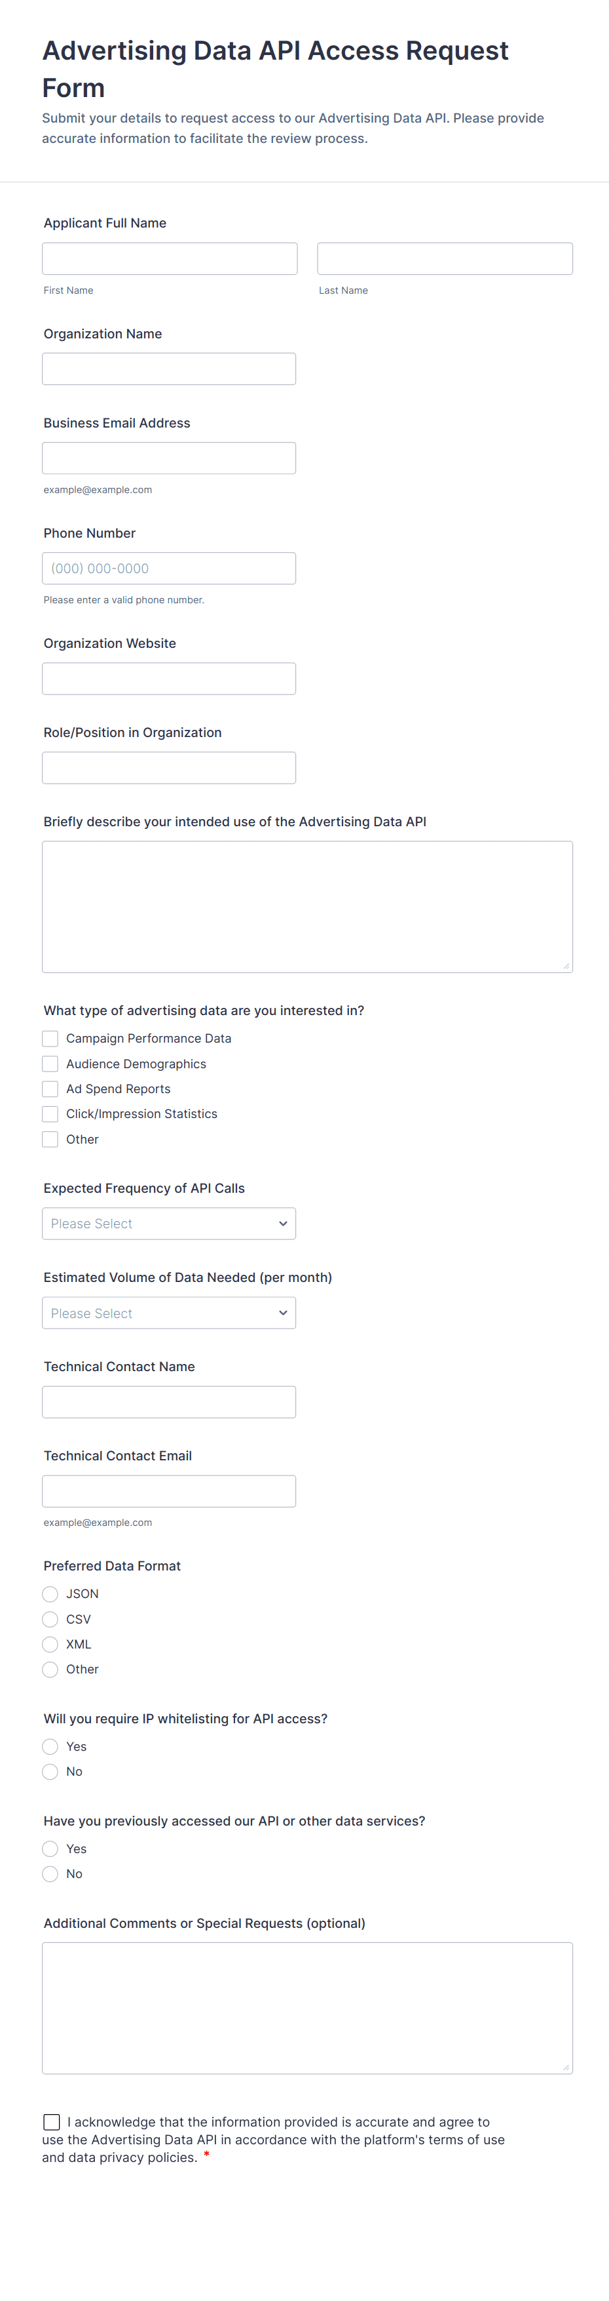Viewport: 609px width, 2301px height.
Task: Check Campaign Performance Data option
Action: [51, 1039]
